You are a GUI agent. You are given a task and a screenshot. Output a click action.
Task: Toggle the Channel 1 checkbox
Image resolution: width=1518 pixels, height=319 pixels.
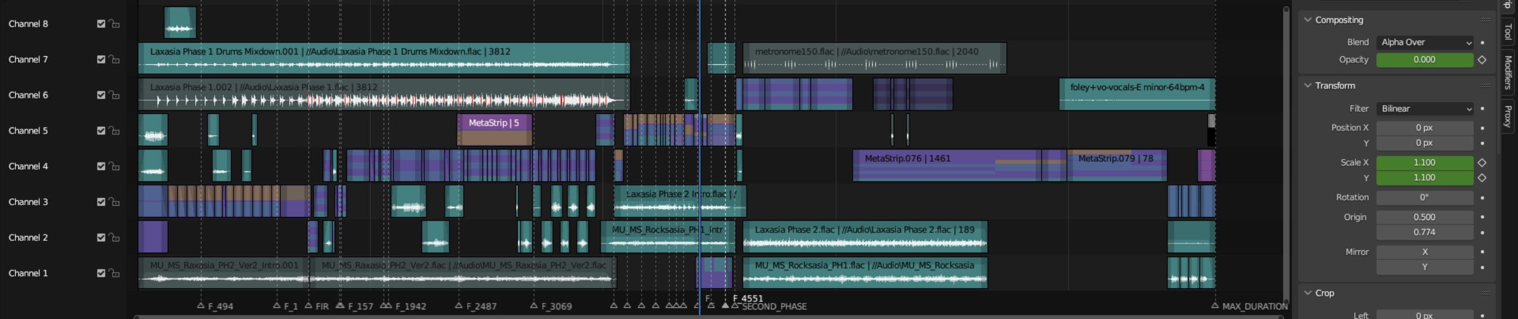pos(101,273)
